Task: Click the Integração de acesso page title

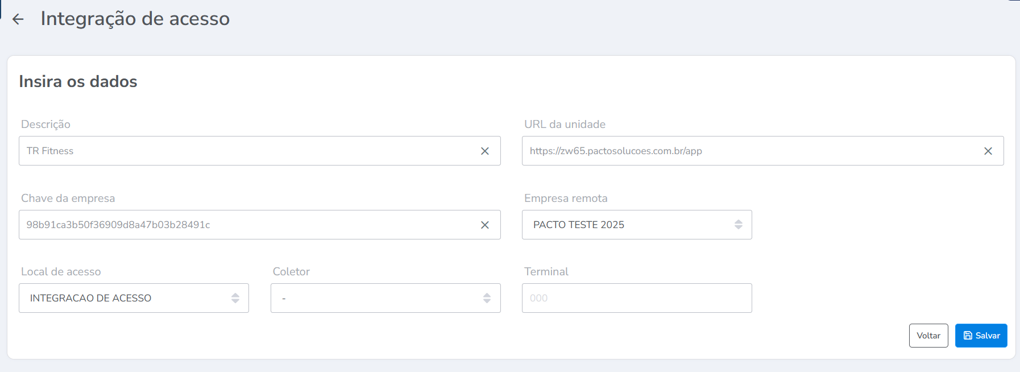Action: pyautogui.click(x=135, y=19)
